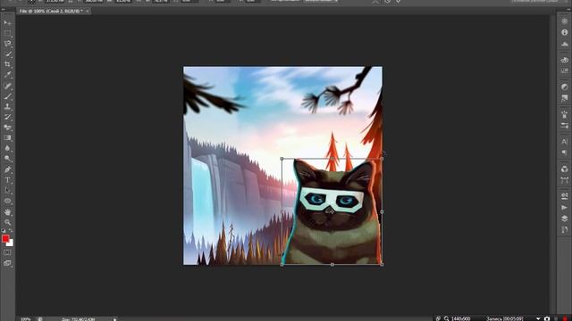Reset default foreground and background colors

point(4,231)
